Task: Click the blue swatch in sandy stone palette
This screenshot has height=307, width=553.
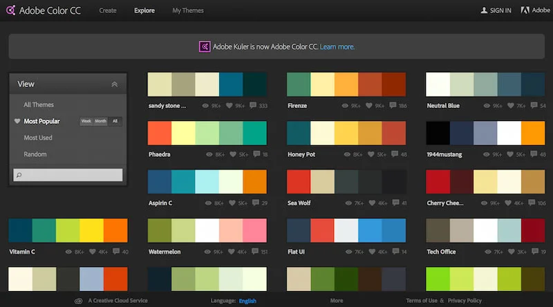Action: click(x=231, y=84)
